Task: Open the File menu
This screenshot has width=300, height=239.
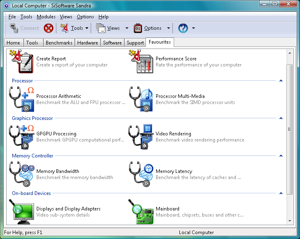Action: click(x=12, y=17)
